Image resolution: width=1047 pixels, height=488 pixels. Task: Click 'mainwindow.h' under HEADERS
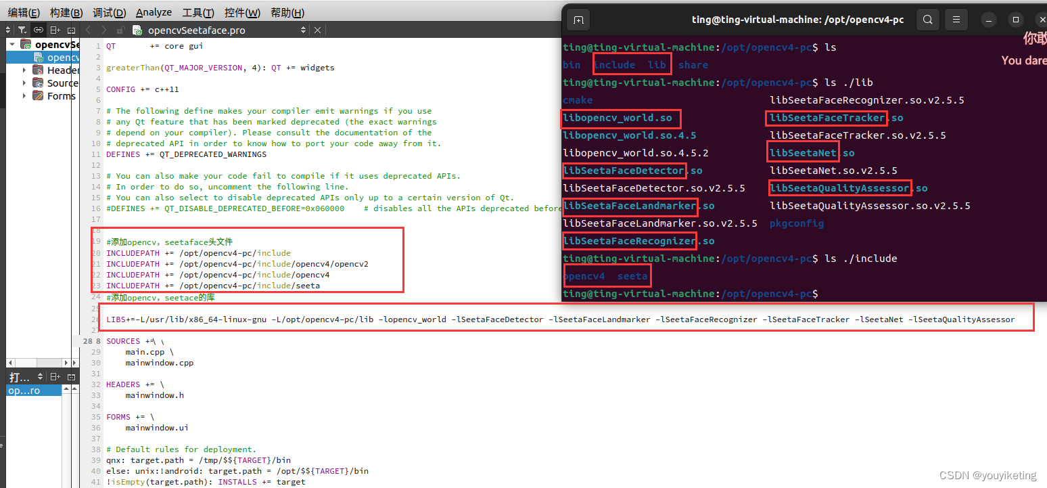click(154, 395)
